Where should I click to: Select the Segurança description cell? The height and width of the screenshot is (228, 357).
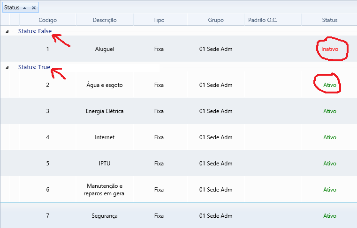point(105,216)
